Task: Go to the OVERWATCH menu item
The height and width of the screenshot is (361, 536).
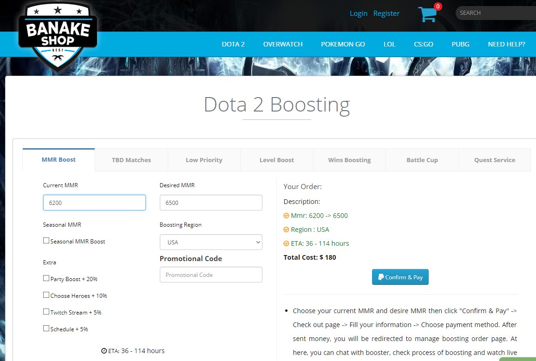Action: pos(283,45)
